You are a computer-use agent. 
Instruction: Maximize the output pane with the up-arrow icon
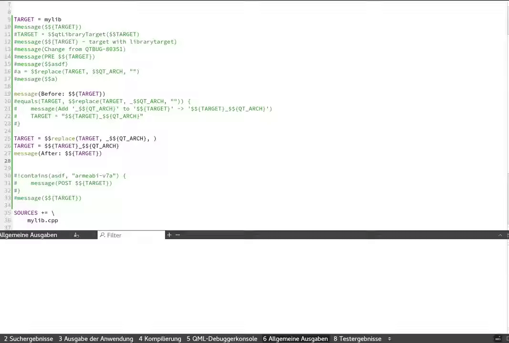(500, 235)
